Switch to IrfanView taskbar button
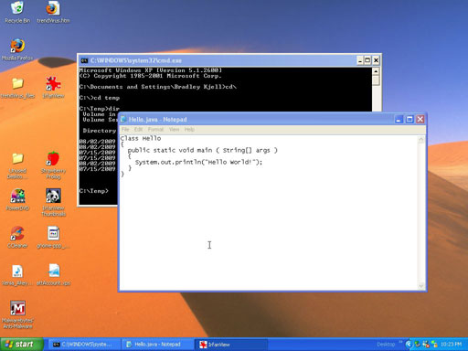Viewport: 468px width, 351px height. tap(231, 345)
